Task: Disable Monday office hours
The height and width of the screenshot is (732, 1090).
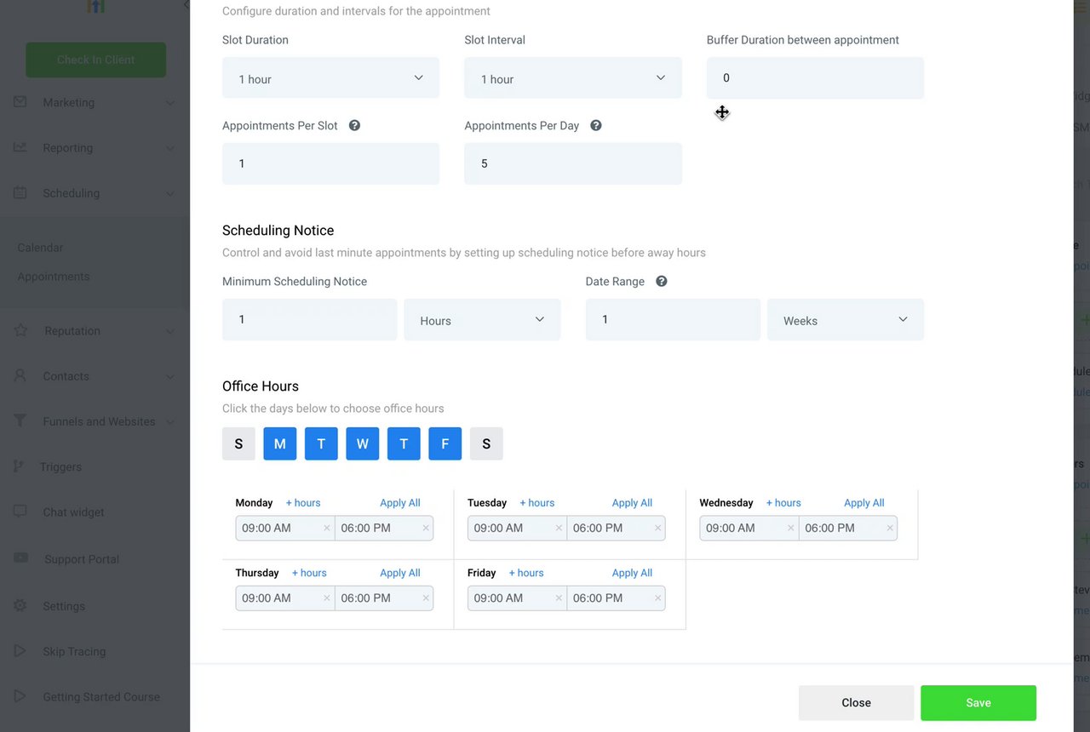Action: pyautogui.click(x=280, y=443)
